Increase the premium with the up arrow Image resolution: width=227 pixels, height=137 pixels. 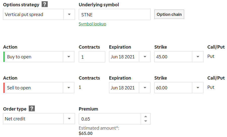pyautogui.click(x=146, y=117)
